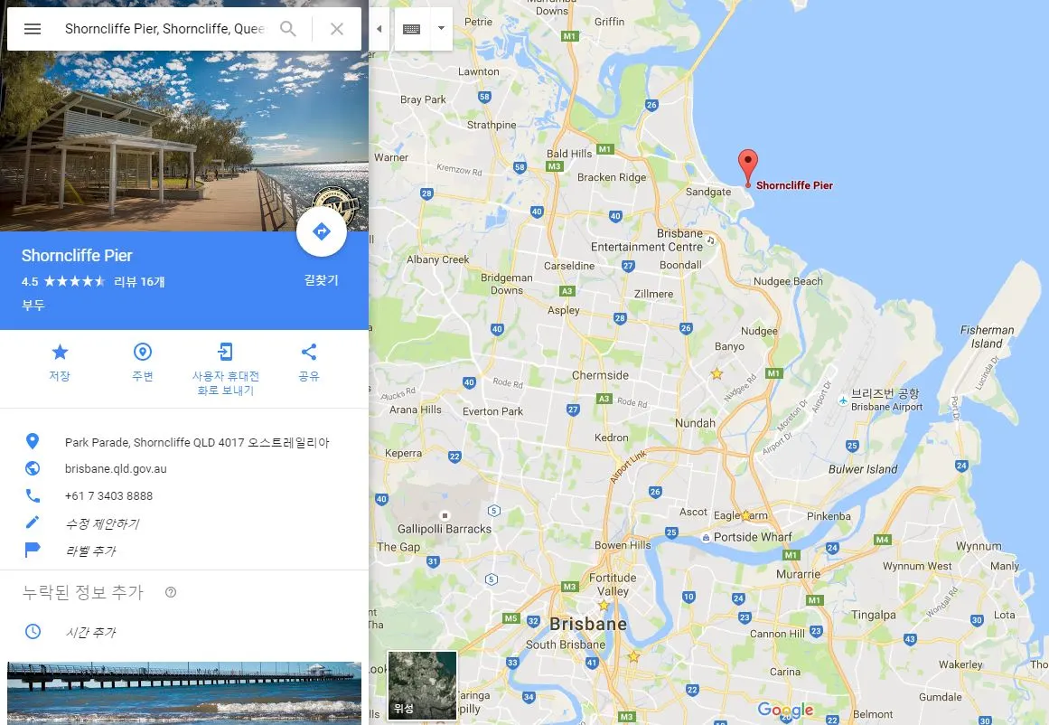This screenshot has width=1049, height=725.
Task: Open nearby search (주변) icon
Action: 143,352
